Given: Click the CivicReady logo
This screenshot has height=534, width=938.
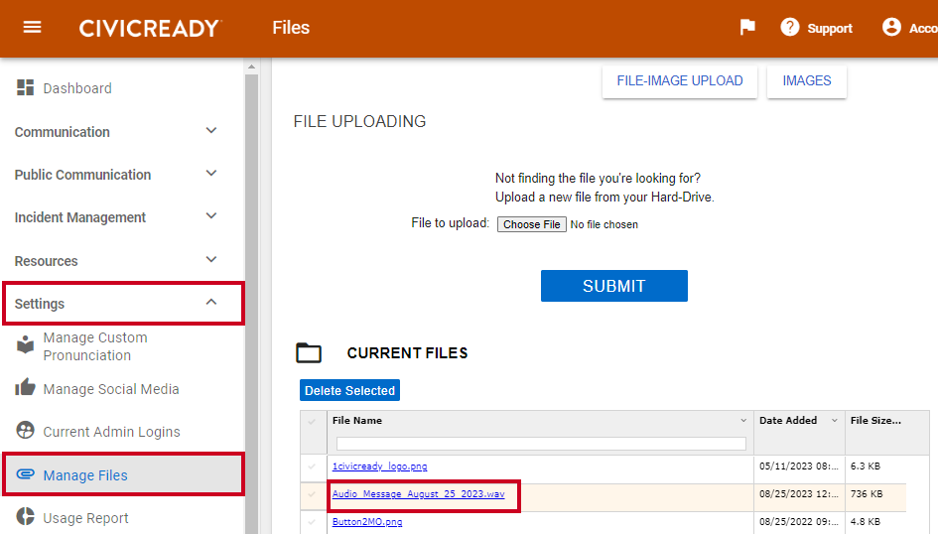Looking at the screenshot, I should [x=150, y=28].
